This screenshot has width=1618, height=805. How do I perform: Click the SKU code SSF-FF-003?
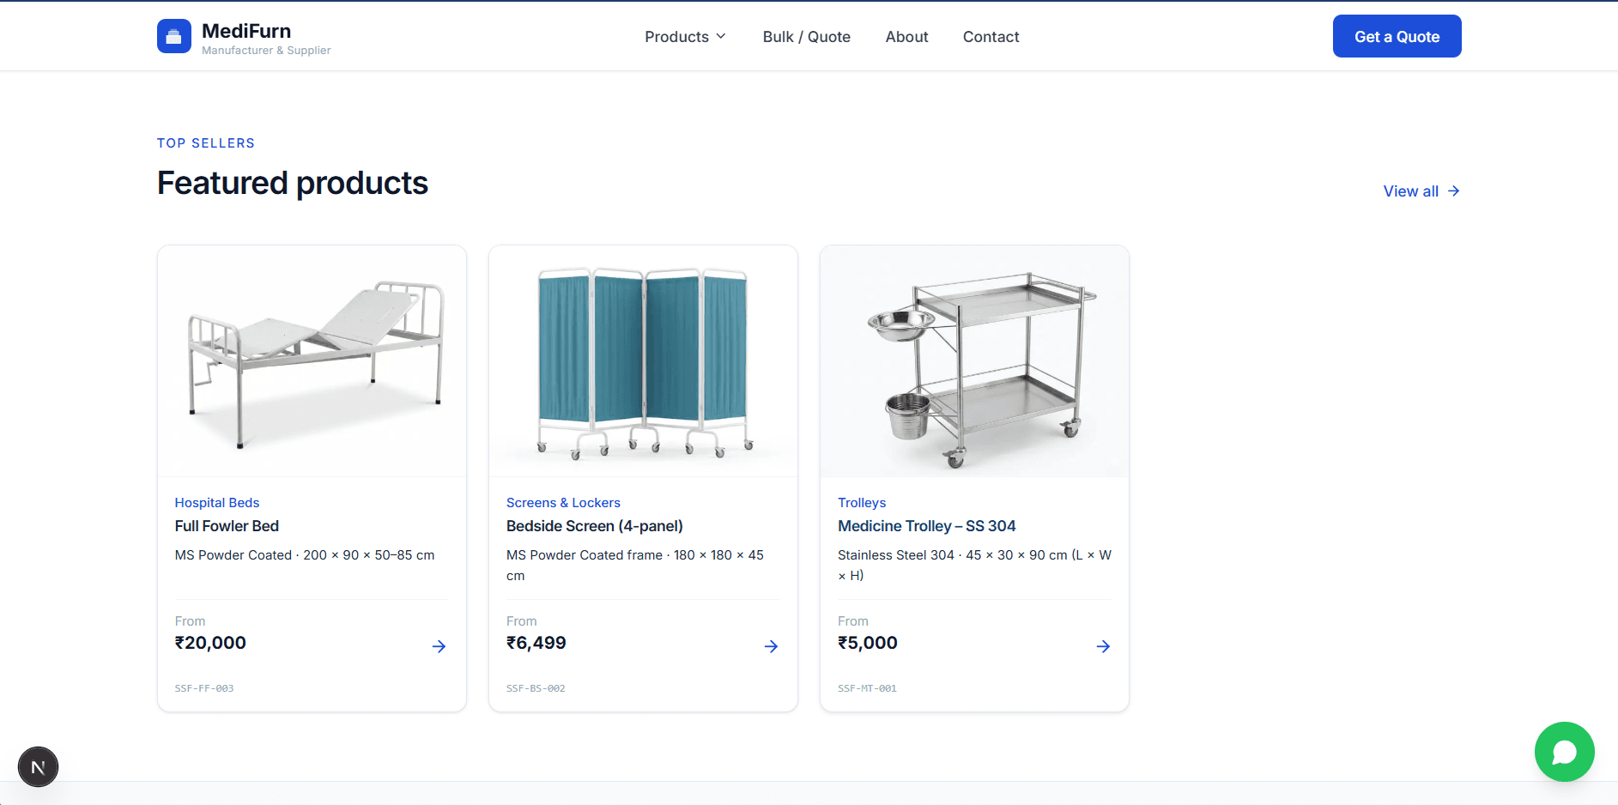point(204,688)
